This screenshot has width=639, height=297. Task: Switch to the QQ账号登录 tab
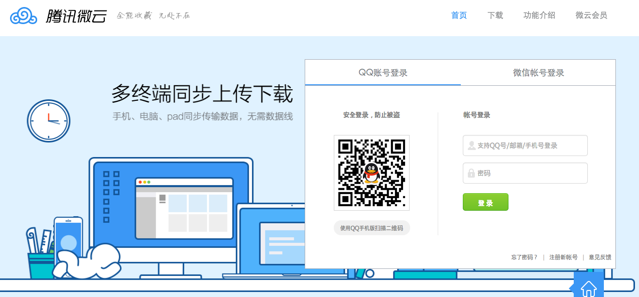[383, 73]
